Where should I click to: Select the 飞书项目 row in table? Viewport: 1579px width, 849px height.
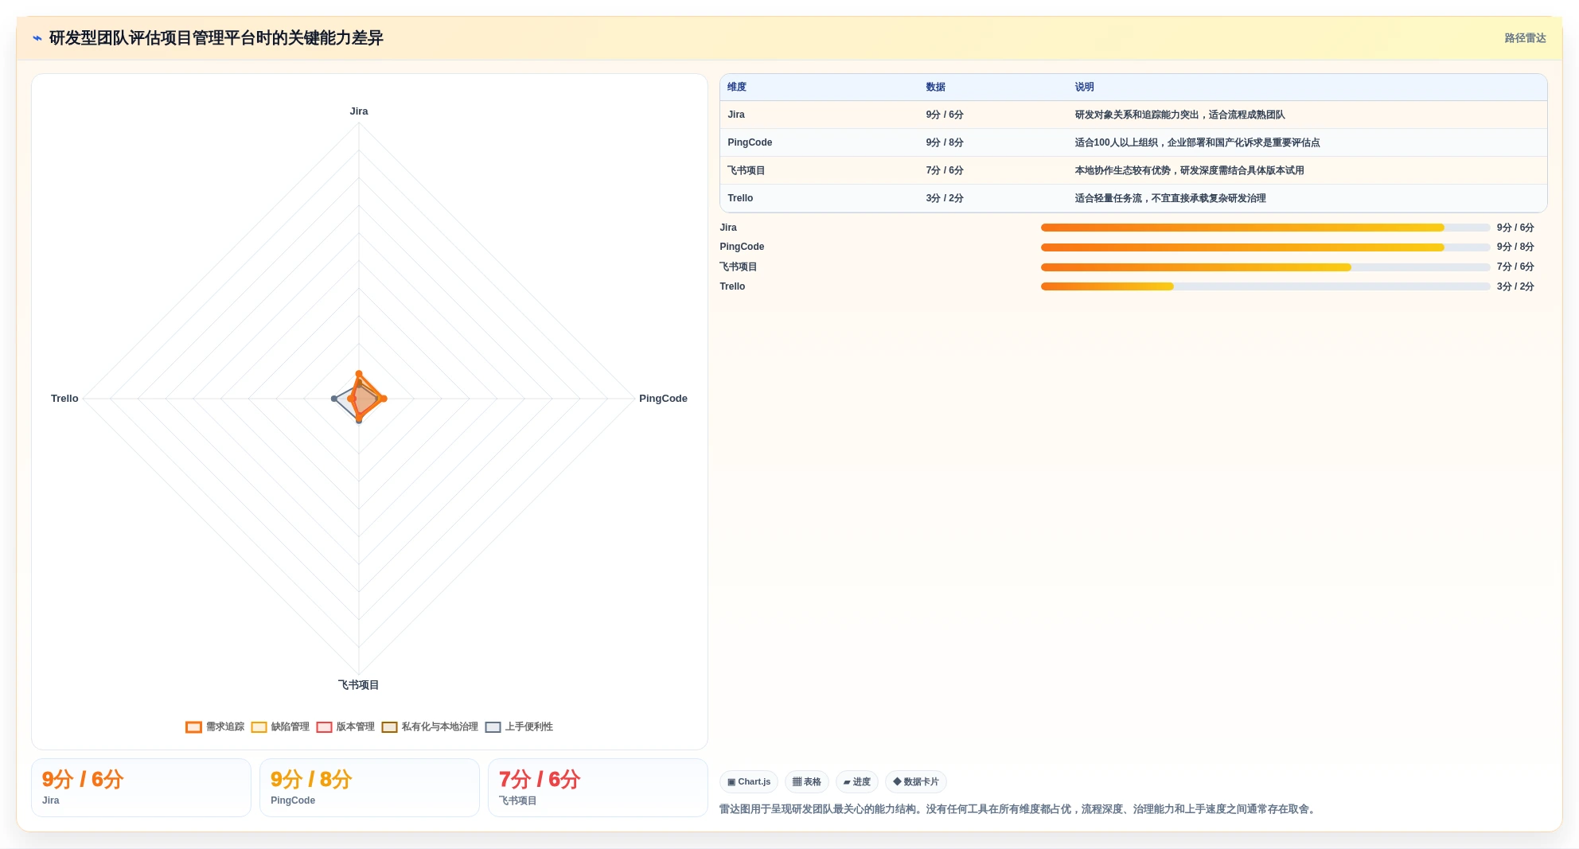click(1133, 170)
